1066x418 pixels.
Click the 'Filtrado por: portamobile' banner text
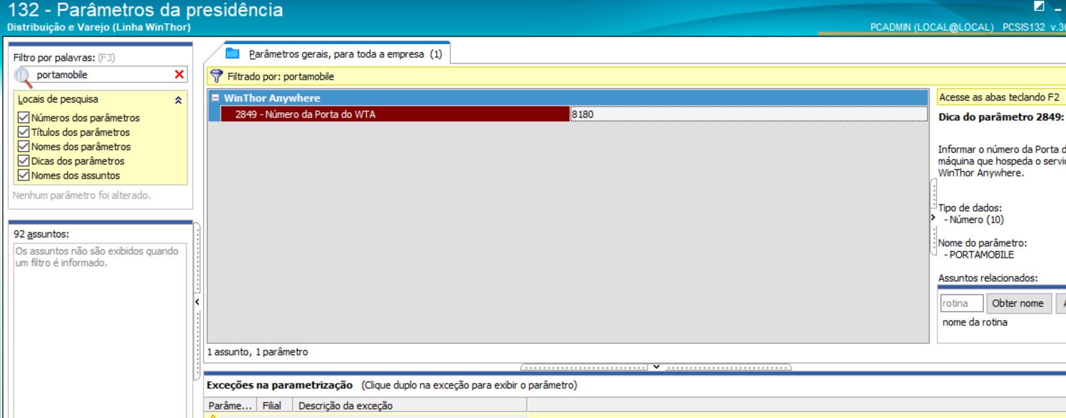coord(280,76)
